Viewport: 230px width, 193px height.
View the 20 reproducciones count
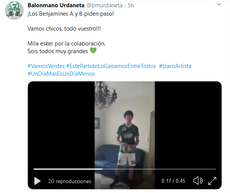point(70,181)
